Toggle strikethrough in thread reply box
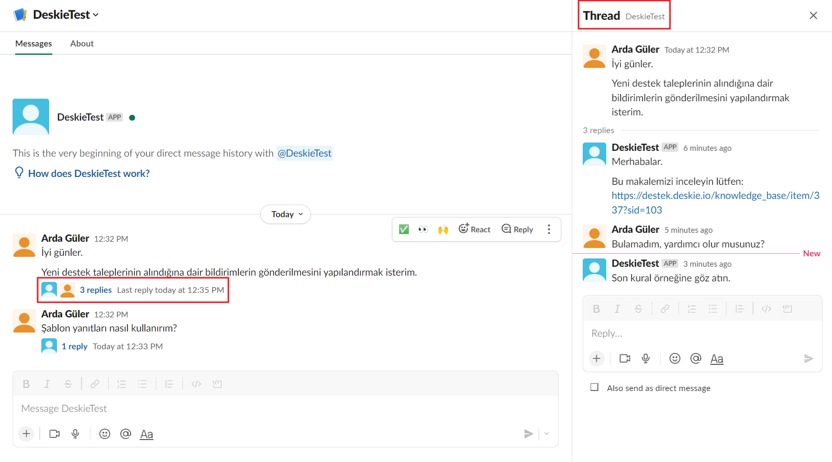This screenshot has height=462, width=832. point(638,309)
